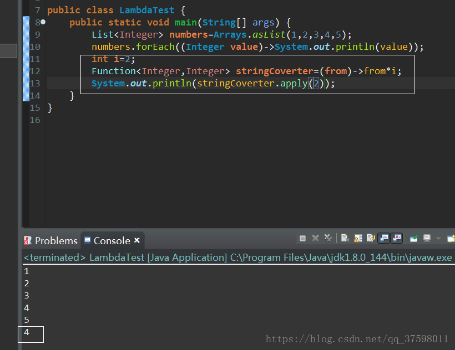The width and height of the screenshot is (455, 350).
Task: Click Function type on line 12
Action: click(114, 71)
